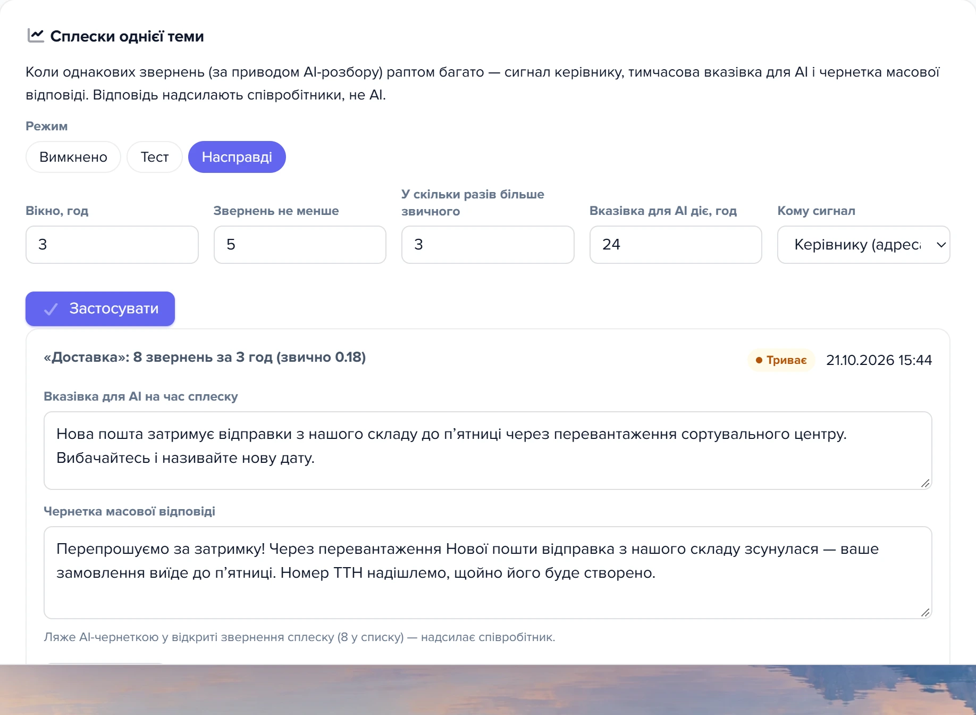The height and width of the screenshot is (715, 976).
Task: Click the Кому сигнал label
Action: pyautogui.click(x=816, y=211)
